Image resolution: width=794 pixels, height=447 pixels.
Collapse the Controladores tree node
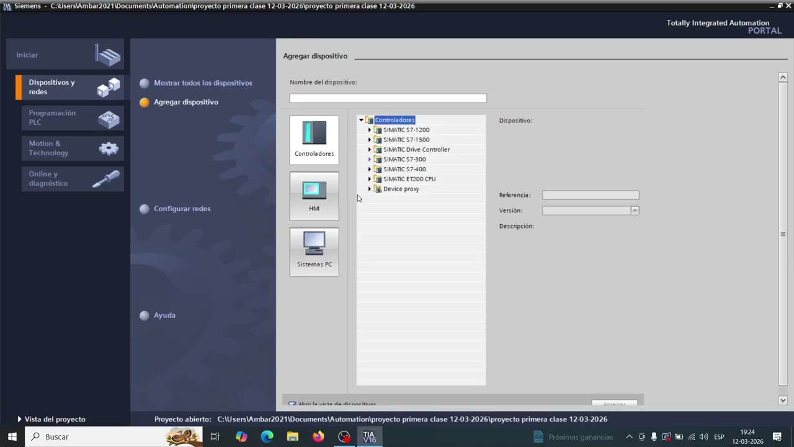click(361, 120)
